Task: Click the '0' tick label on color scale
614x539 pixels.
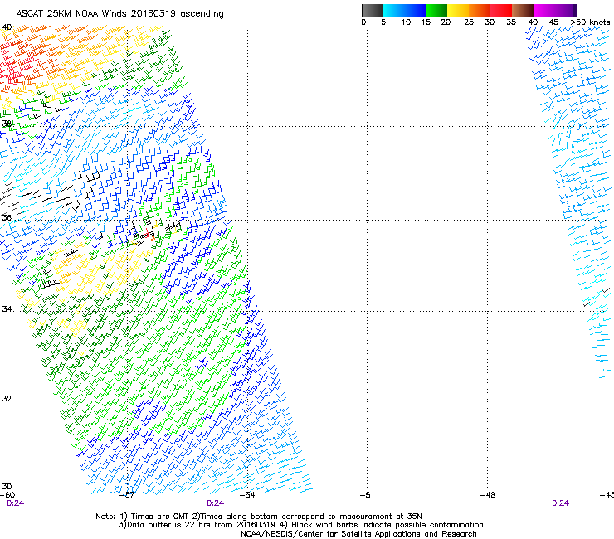Action: point(363,22)
